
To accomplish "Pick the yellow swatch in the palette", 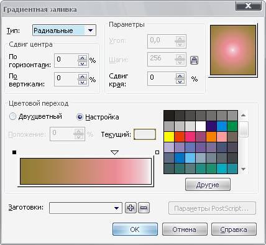I will pyautogui.click(x=169, y=137).
